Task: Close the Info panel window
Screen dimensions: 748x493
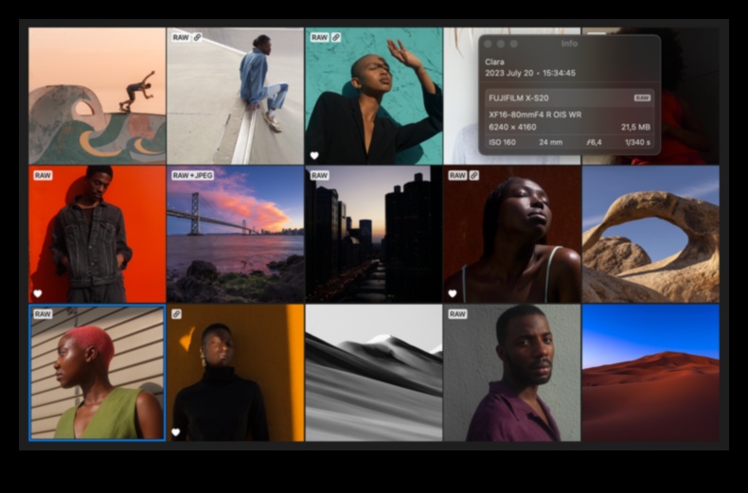Action: [488, 44]
